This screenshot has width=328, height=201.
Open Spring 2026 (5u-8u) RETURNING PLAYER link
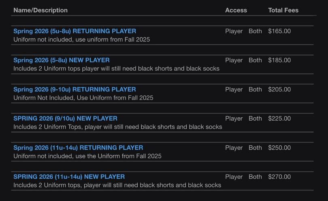(75, 31)
